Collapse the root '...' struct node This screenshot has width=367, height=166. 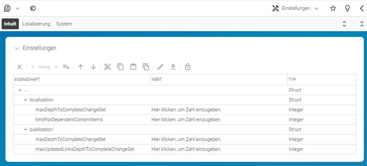(x=20, y=90)
